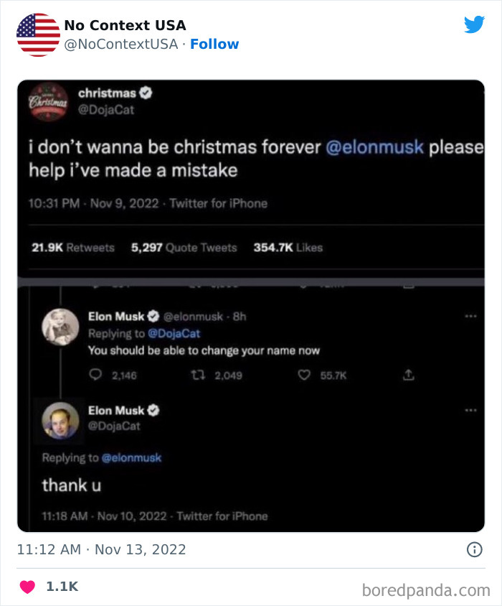
Task: Follow the NoContextUSA account
Action: (214, 44)
